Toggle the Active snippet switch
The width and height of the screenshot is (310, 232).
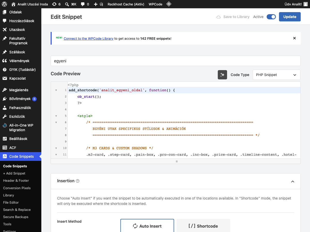pyautogui.click(x=271, y=17)
